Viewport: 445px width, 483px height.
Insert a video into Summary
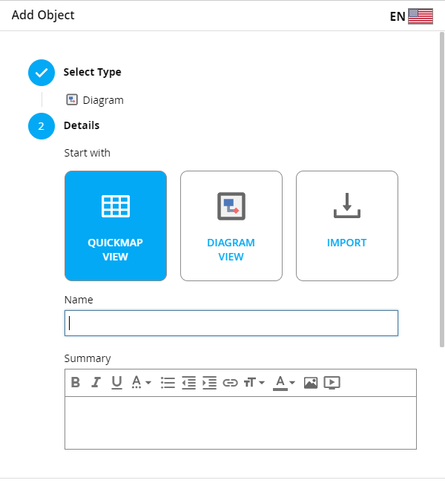332,383
